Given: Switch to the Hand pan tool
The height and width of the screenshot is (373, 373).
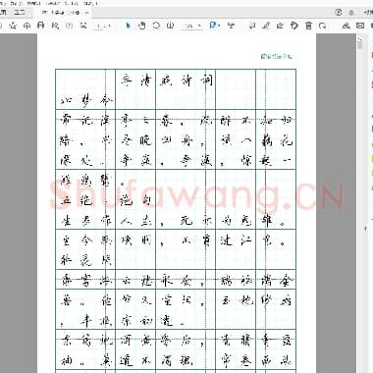Looking at the screenshot, I should (141, 26).
